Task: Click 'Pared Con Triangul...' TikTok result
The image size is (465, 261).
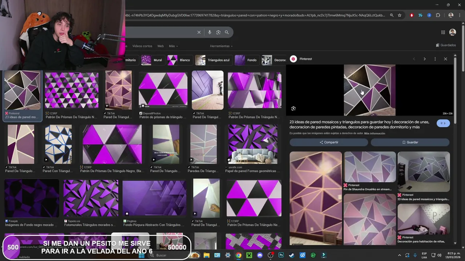Action: coord(58,149)
